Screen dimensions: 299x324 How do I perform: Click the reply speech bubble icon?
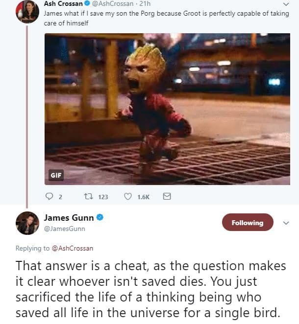49,197
